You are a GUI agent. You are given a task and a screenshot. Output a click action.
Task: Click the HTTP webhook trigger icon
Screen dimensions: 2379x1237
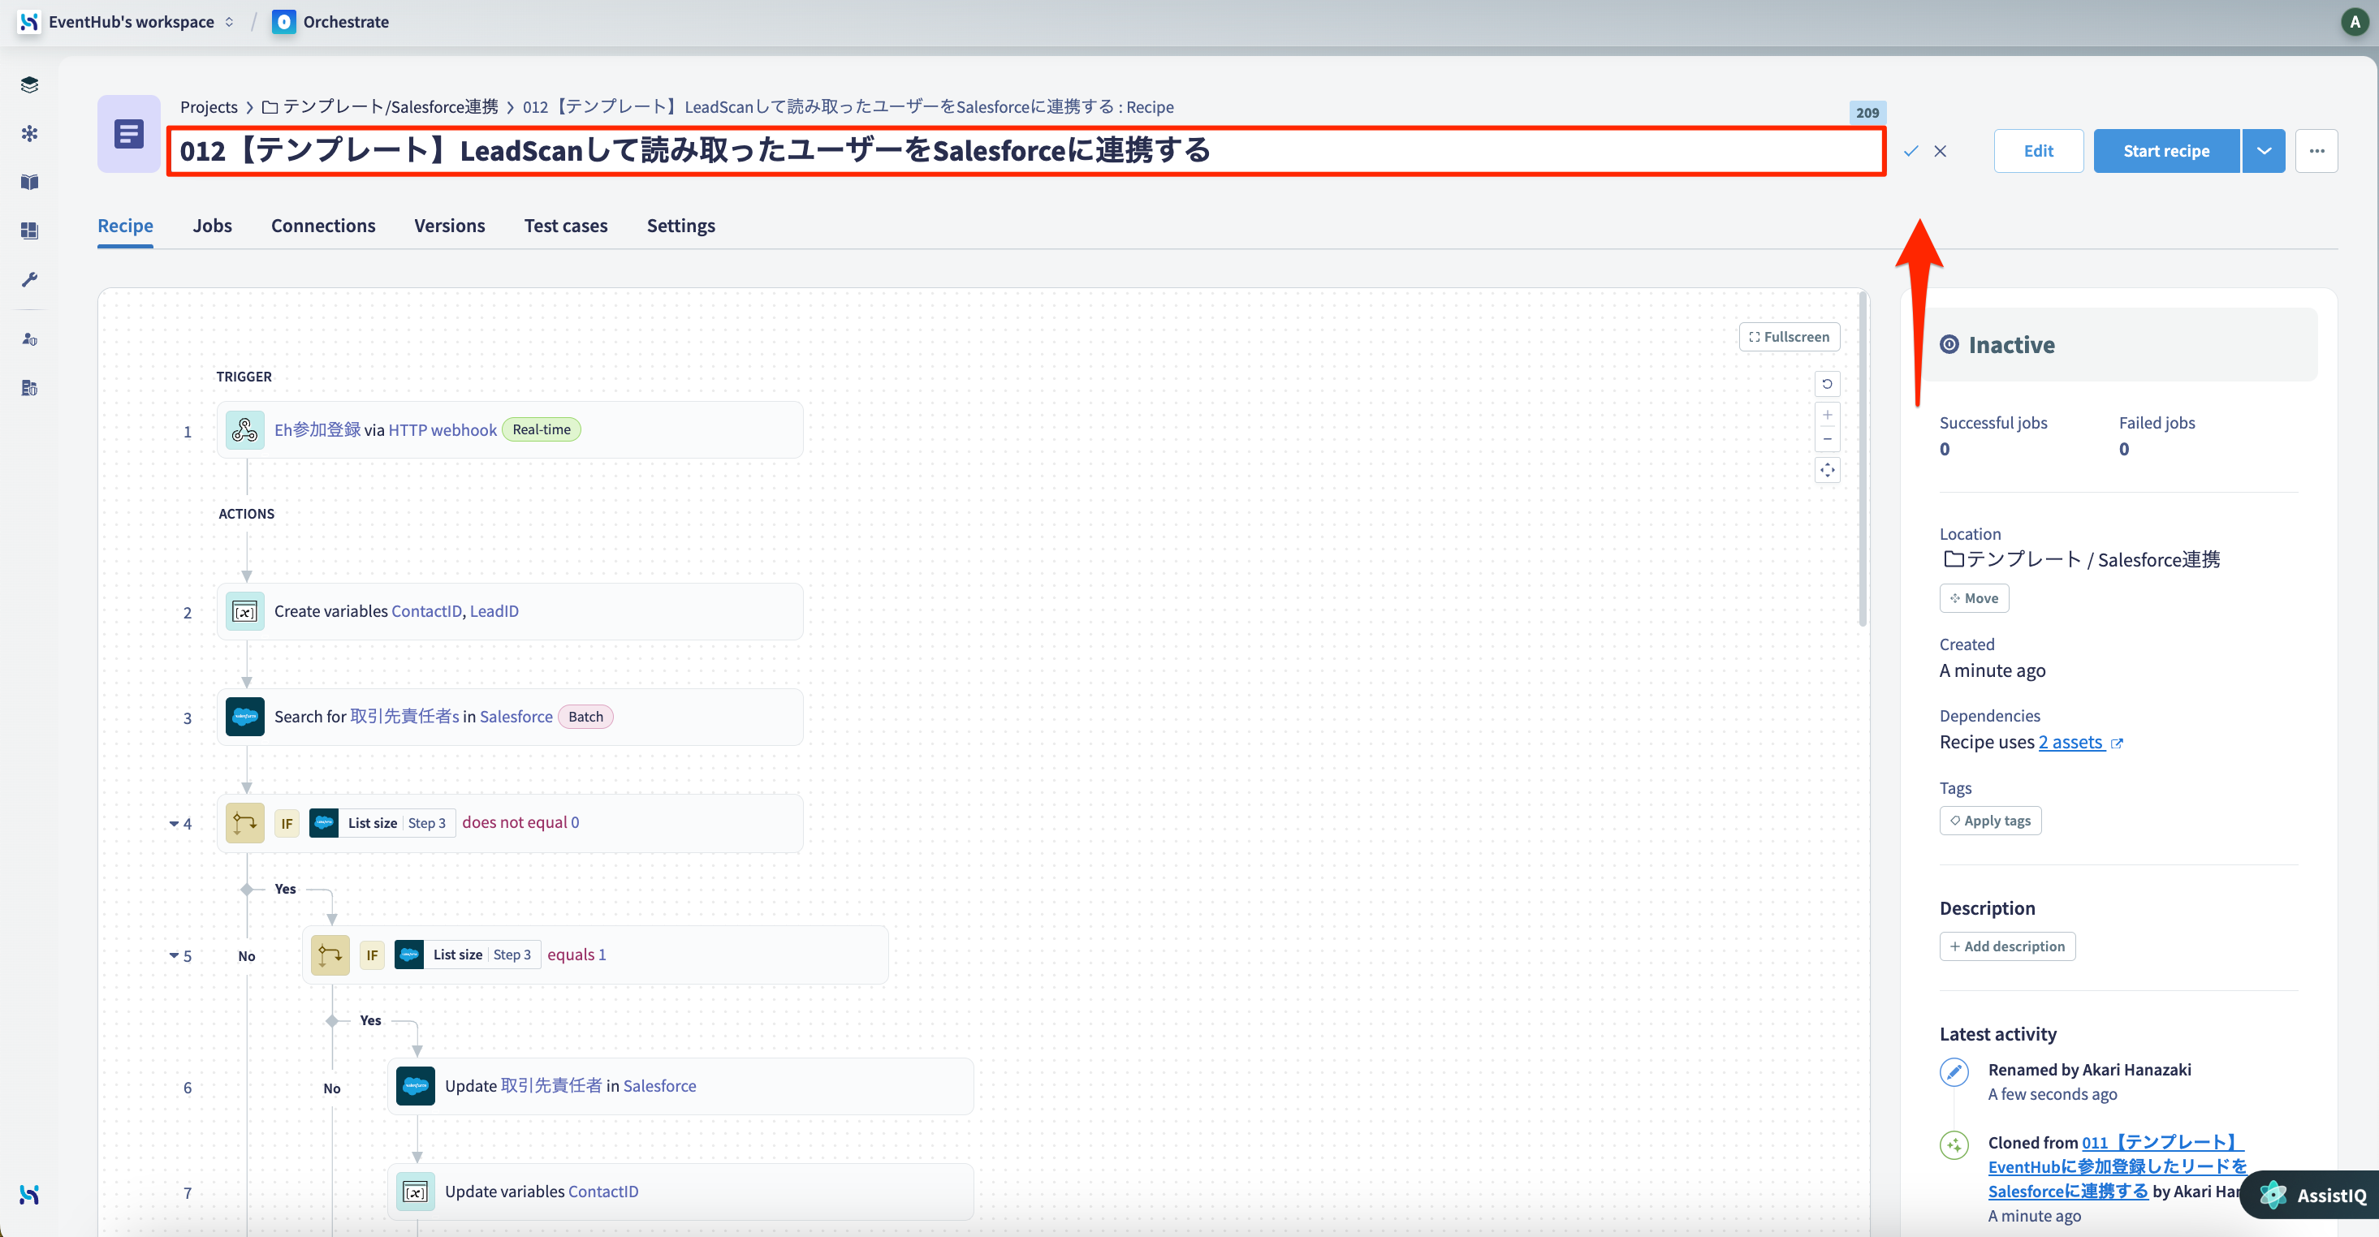coord(244,430)
